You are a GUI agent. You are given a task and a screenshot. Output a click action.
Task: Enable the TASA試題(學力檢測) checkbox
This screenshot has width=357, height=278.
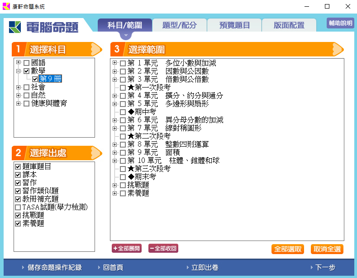[x=18, y=207]
